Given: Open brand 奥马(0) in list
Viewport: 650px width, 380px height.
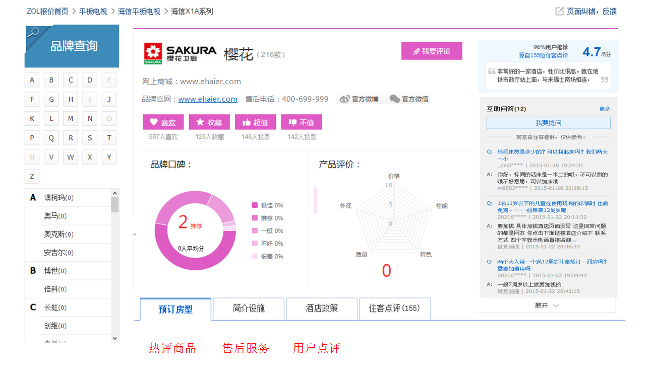Looking at the screenshot, I should (55, 216).
